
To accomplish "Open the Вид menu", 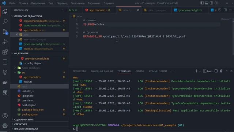I will tap(51, 3).
